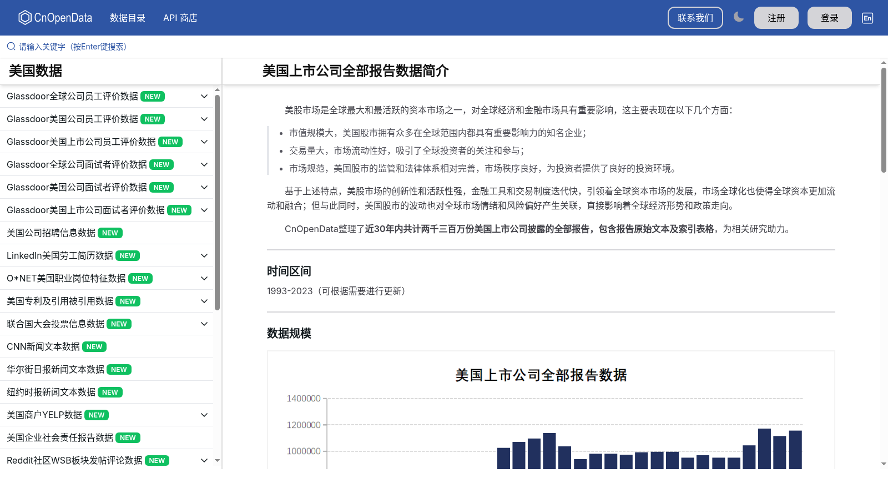
Task: Expand 联合国大会投票信息数据 chevron
Action: [x=204, y=324]
